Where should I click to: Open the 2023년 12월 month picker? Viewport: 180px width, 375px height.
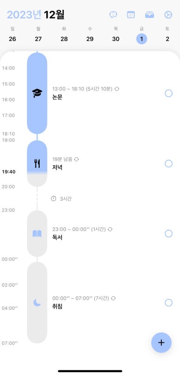(x=36, y=15)
